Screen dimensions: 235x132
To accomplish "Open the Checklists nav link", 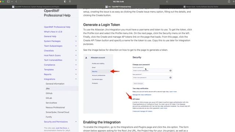I will 49,51.
